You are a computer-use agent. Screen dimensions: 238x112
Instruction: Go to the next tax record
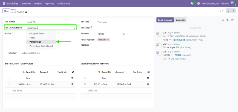233,11
